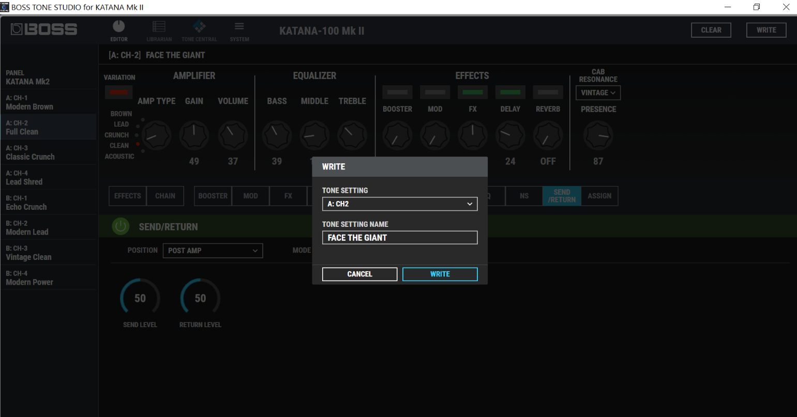Image resolution: width=797 pixels, height=417 pixels.
Task: Select A: CH-4 Lead Shred
Action: (x=48, y=177)
